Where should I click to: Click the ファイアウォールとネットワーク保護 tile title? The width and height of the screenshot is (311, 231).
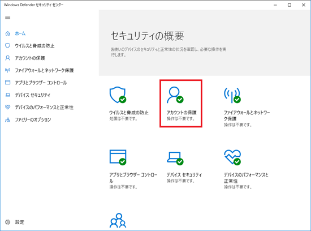[x=247, y=115]
